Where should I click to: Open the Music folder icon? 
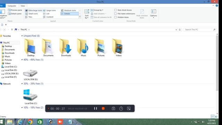tap(83, 47)
